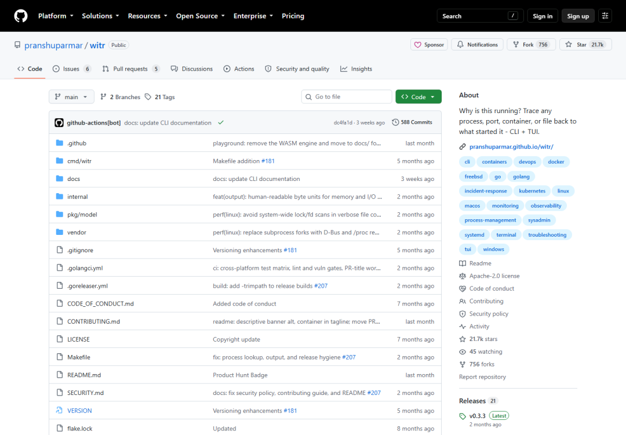Click the people icon next to Contributing
Viewport: 626px width, 435px height.
pos(463,301)
